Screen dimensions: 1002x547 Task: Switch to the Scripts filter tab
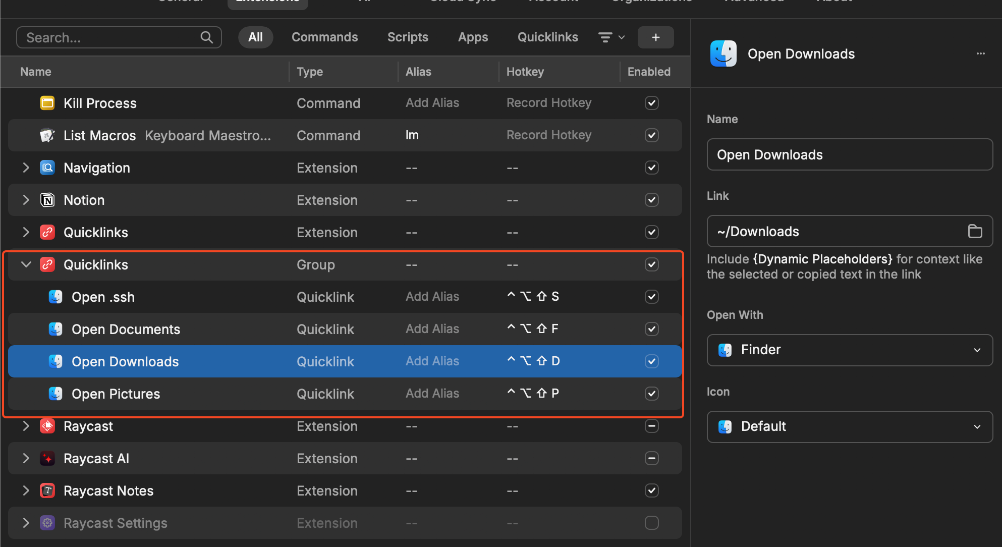tap(408, 37)
